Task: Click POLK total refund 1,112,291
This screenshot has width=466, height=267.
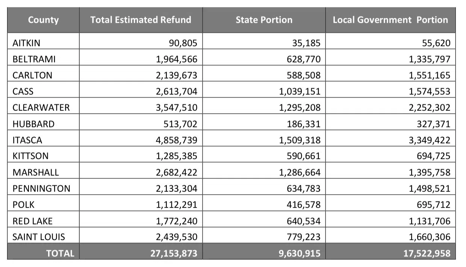Action: coord(177,205)
